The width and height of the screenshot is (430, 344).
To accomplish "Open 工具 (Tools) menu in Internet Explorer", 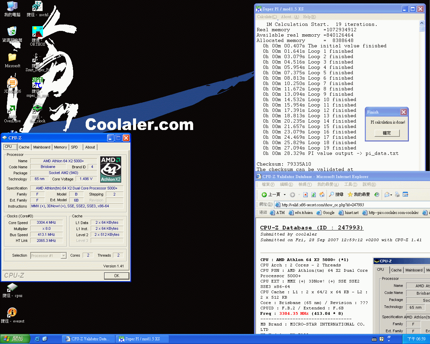I will point(350,184).
